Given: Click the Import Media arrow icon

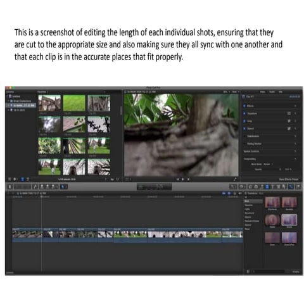Looking at the screenshot, I should (10, 187).
